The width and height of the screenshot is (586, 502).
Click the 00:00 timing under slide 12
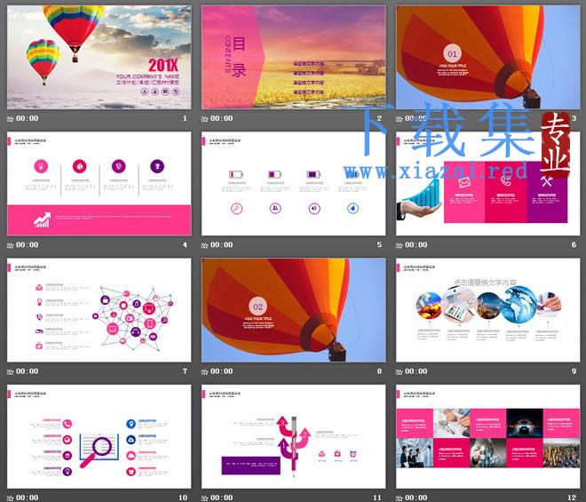point(416,498)
